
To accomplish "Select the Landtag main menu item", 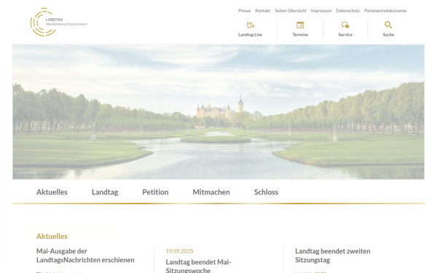I will point(105,192).
